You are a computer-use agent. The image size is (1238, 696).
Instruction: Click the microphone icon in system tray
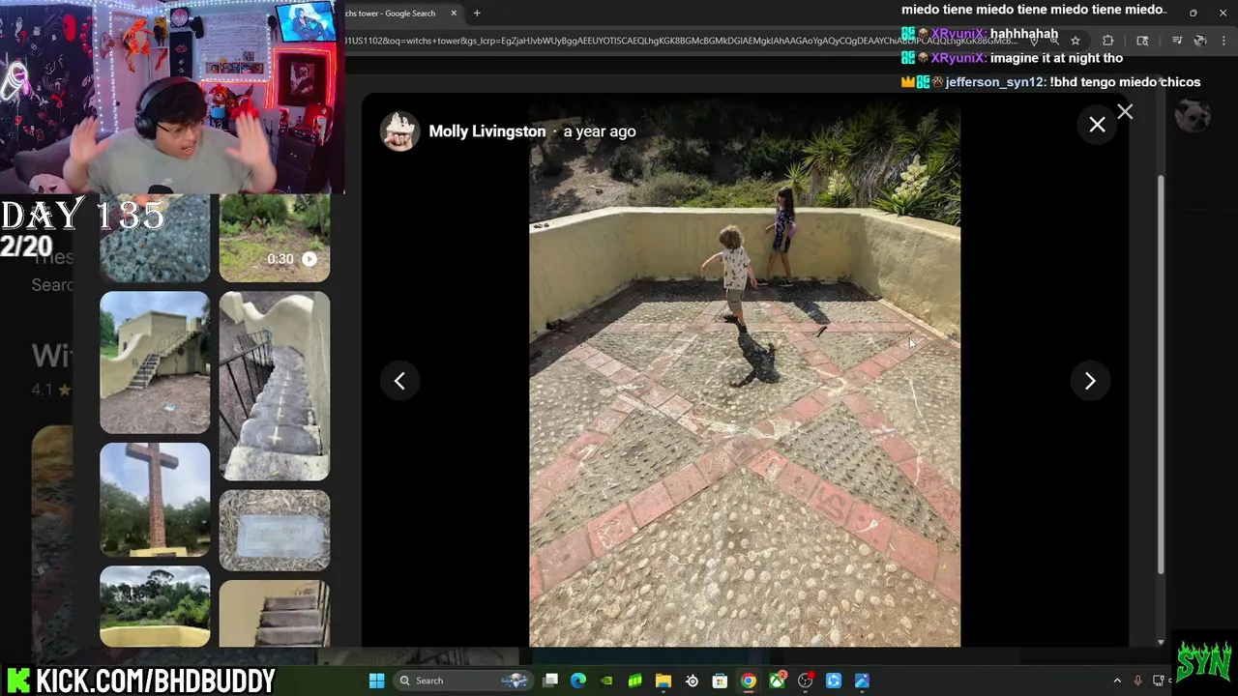(x=1137, y=681)
